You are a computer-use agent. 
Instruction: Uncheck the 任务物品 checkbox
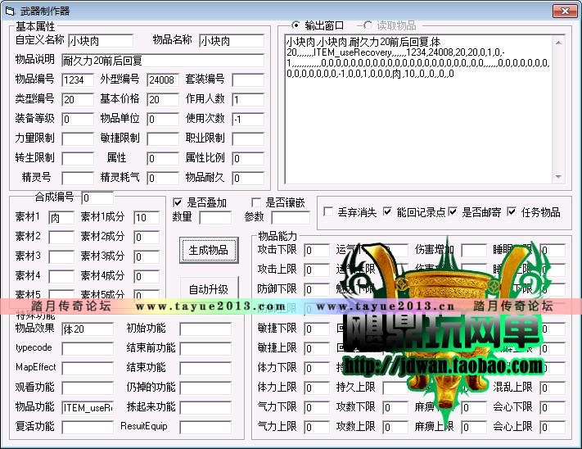[x=512, y=212]
